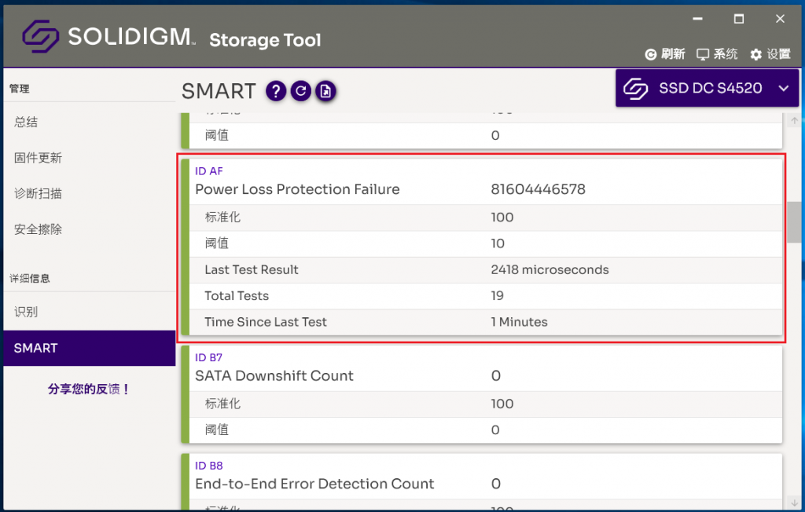Select the SMART sidebar item
The image size is (805, 512).
coord(90,348)
